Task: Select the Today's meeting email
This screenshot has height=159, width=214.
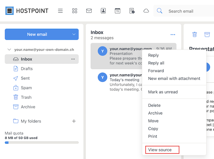Action: tap(116, 82)
